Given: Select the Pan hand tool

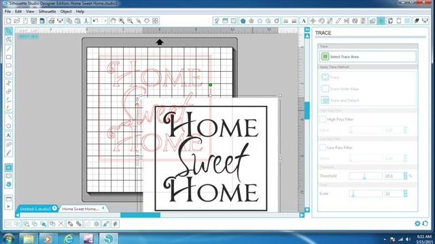Looking at the screenshot, I should [113, 21].
